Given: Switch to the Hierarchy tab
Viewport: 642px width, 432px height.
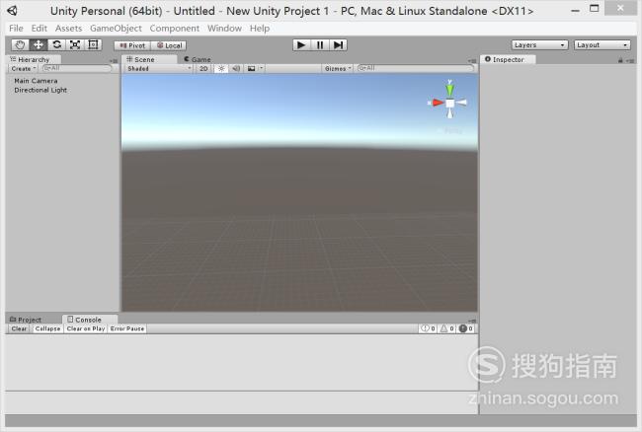Looking at the screenshot, I should point(34,59).
